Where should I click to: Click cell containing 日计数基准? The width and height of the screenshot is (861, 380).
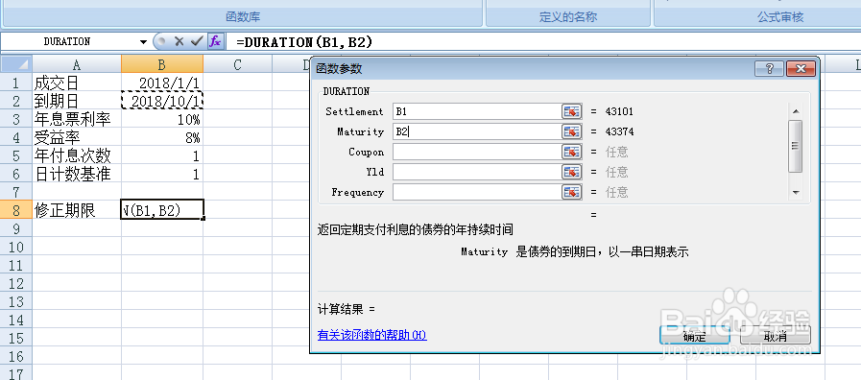(x=77, y=174)
